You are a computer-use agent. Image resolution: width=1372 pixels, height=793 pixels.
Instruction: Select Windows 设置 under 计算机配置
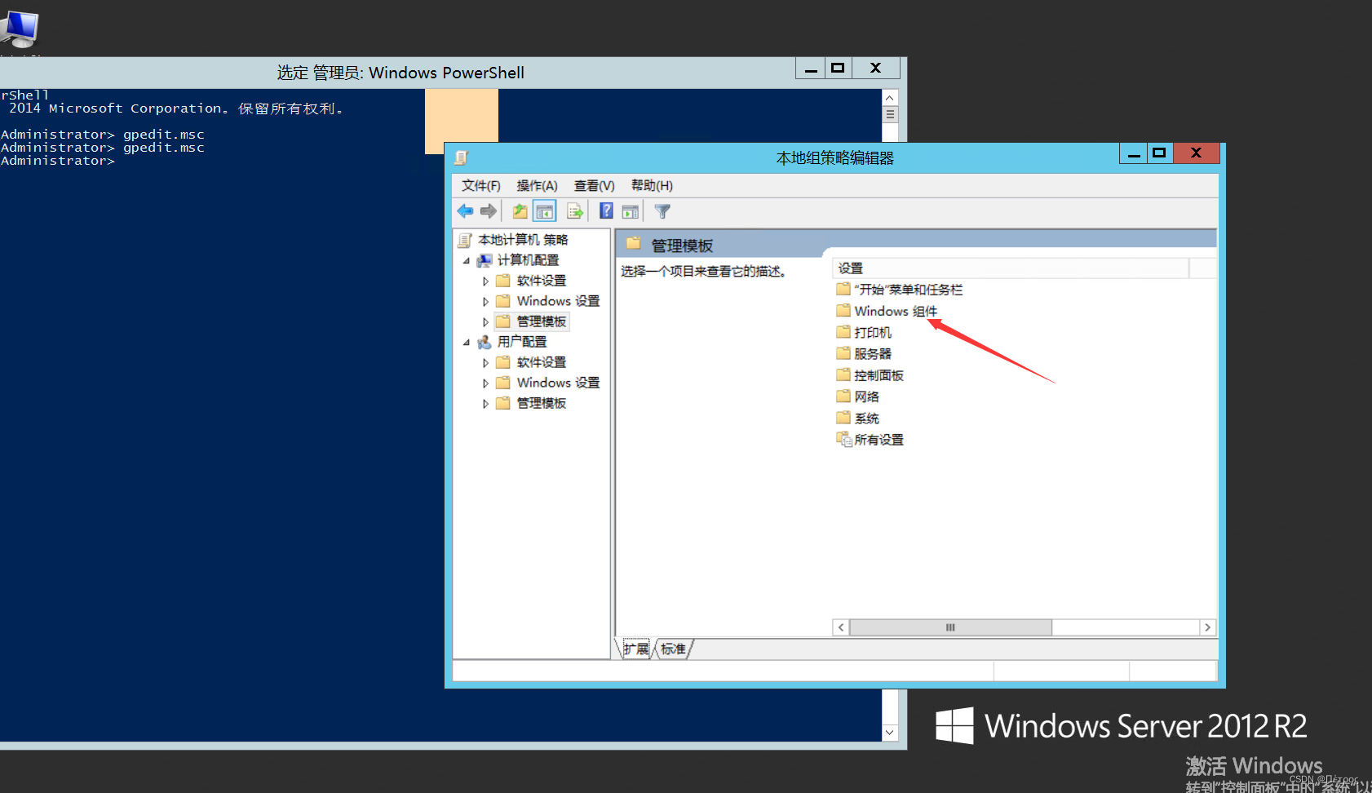pyautogui.click(x=558, y=301)
